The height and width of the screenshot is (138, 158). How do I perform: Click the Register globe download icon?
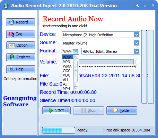click(12, 57)
